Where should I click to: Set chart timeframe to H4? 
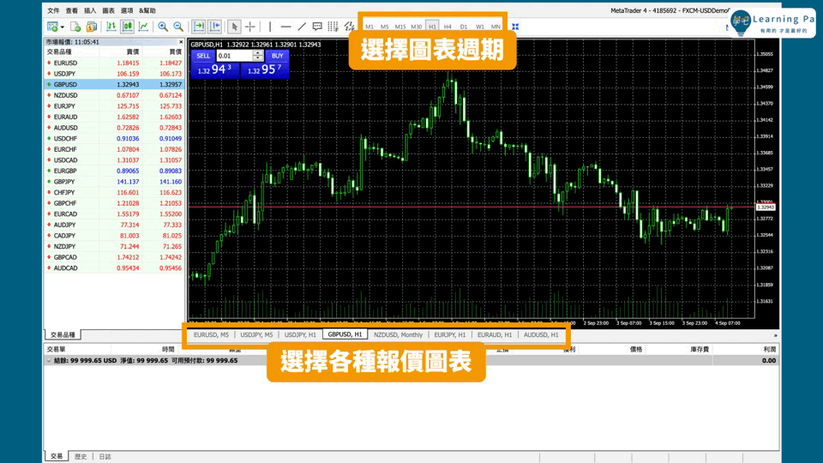(448, 27)
